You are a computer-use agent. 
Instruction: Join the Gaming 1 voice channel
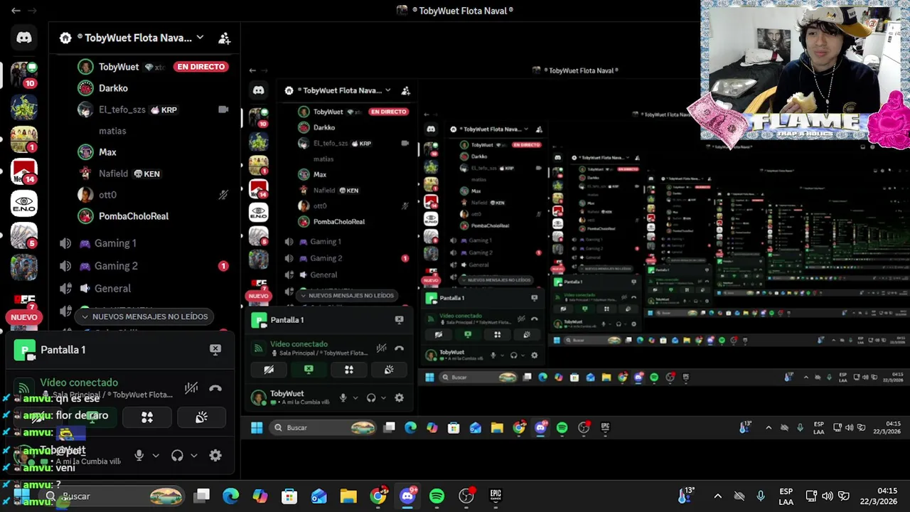(115, 243)
